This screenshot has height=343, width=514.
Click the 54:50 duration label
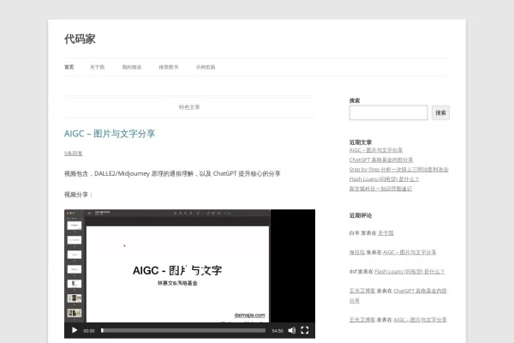click(278, 331)
